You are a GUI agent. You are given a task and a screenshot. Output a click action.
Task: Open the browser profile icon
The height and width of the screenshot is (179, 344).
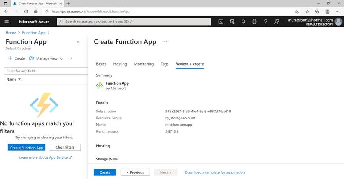(x=327, y=11)
